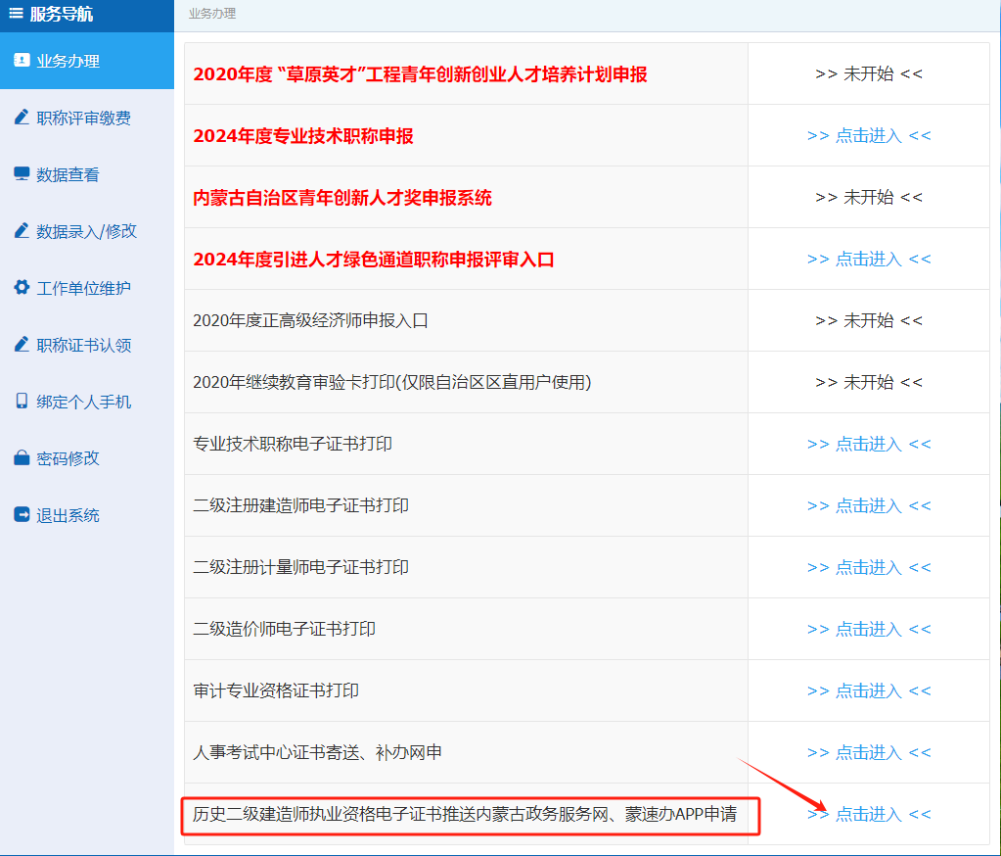The width and height of the screenshot is (1001, 856).
Task: Click the pencil icon beside 职称评审缴费
Action: tap(22, 118)
